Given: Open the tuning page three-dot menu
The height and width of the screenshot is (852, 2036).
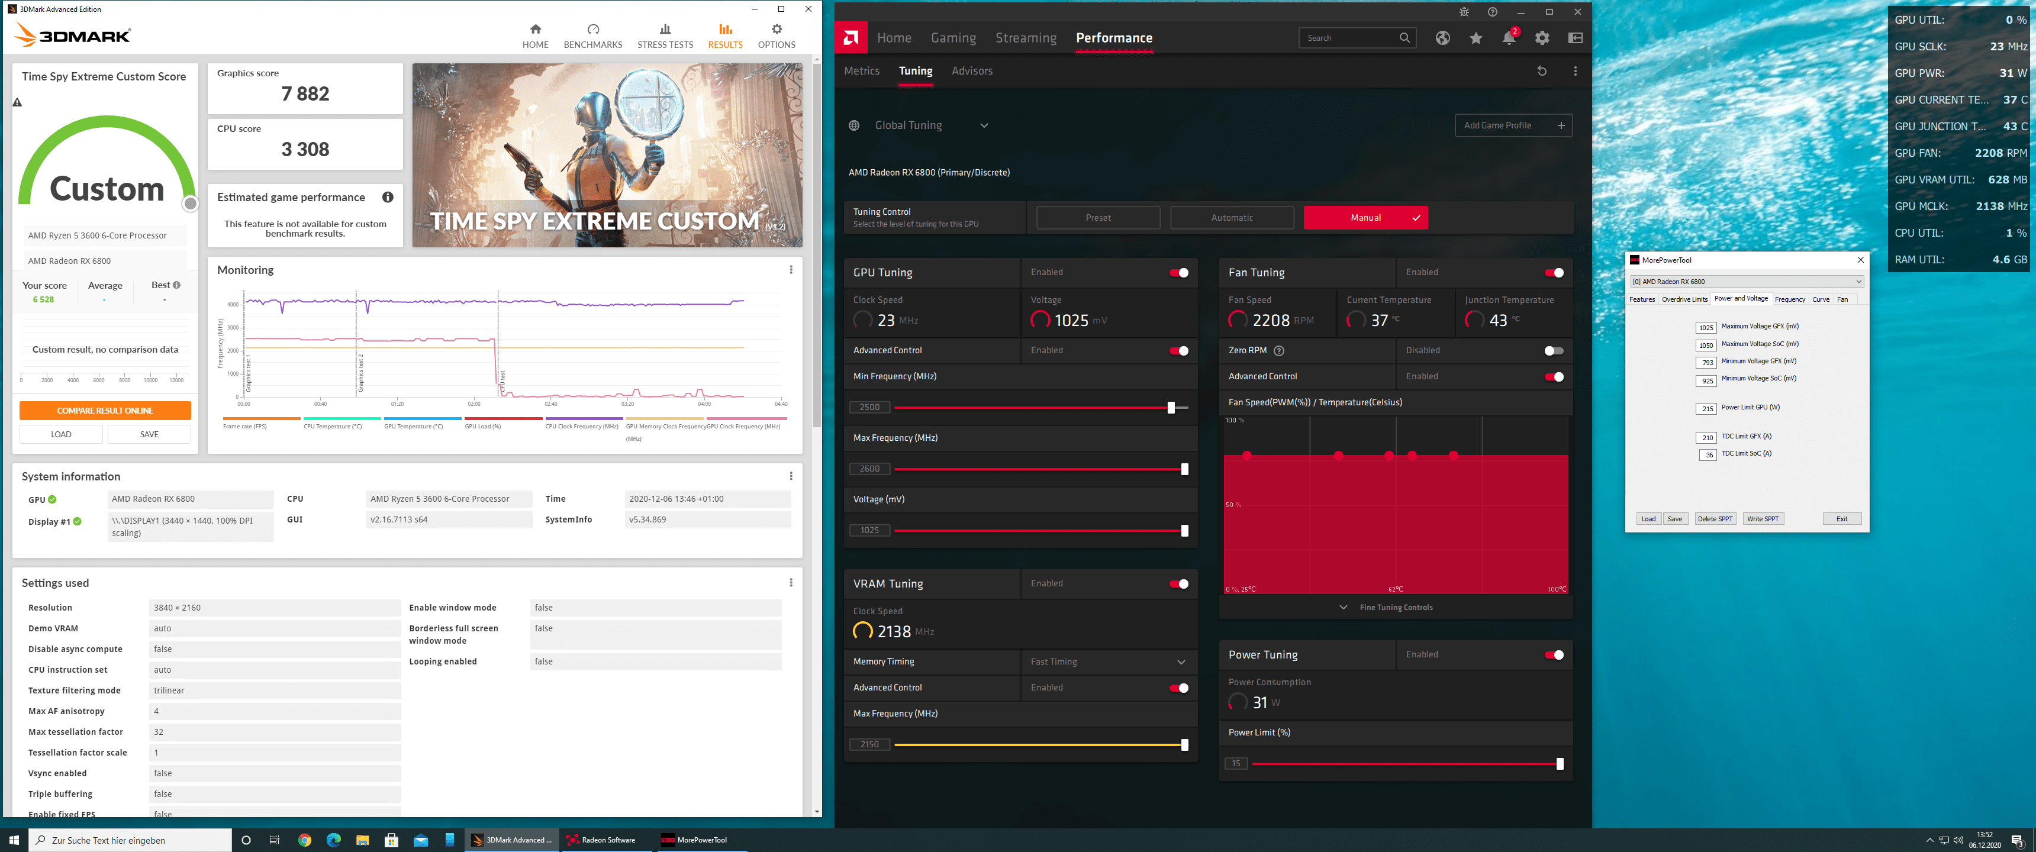Looking at the screenshot, I should click(1575, 71).
